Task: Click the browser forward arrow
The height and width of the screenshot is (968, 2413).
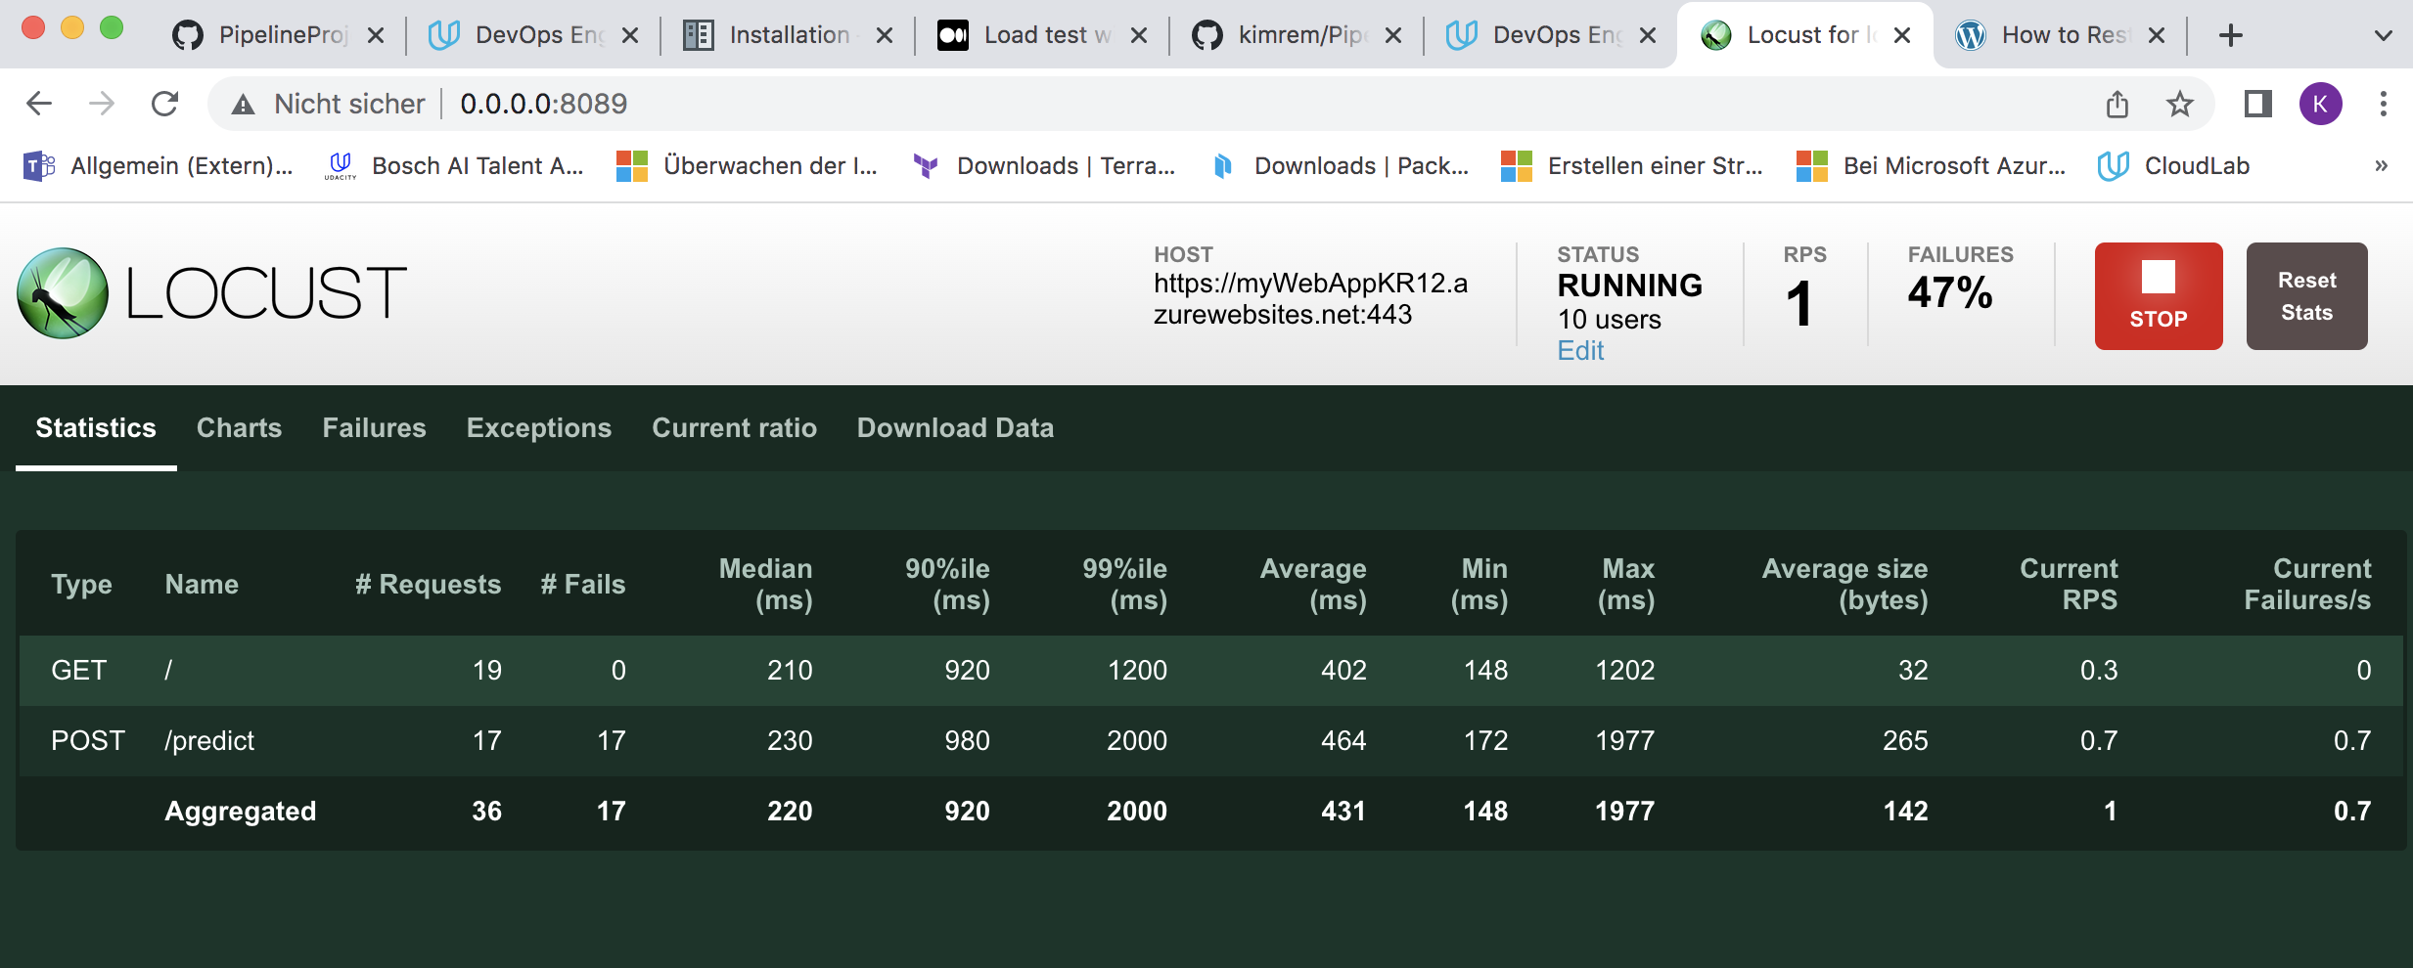Action: pos(102,103)
